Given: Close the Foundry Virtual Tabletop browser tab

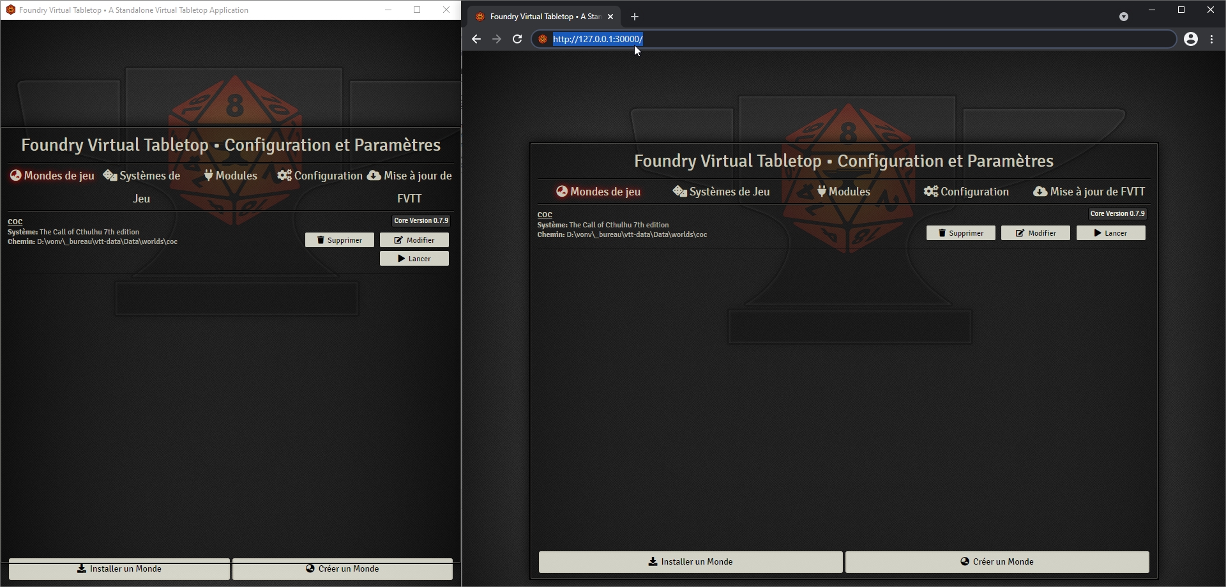Looking at the screenshot, I should pyautogui.click(x=610, y=17).
